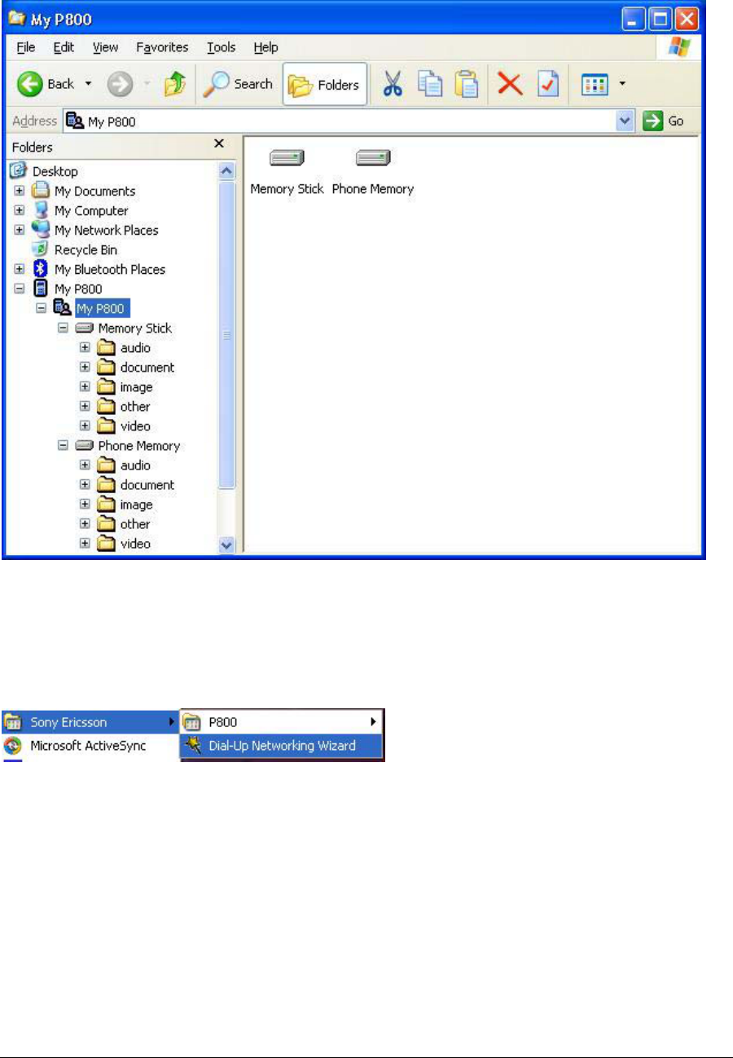Screen dimensions: 733x1058
Task: Close the Folders pane
Action: tap(218, 143)
